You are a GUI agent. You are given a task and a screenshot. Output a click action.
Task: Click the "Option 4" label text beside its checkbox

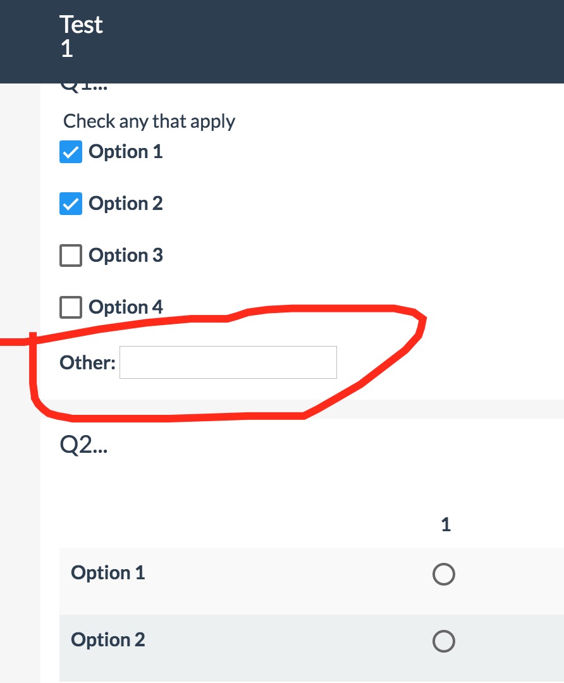tap(125, 307)
